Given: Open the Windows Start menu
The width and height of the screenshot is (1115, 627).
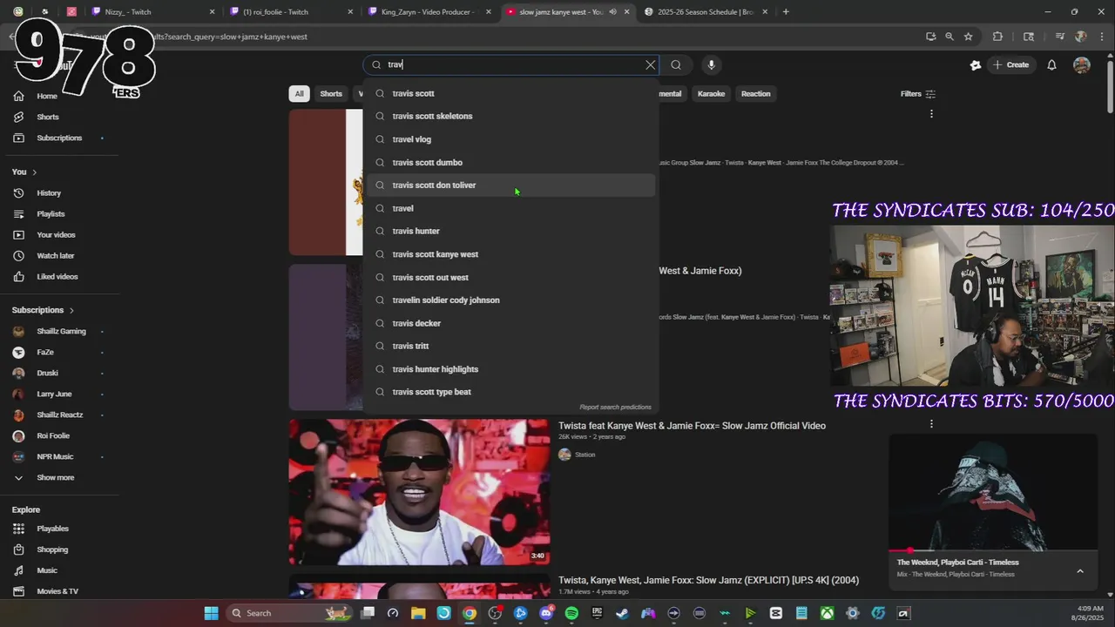Looking at the screenshot, I should point(211,613).
